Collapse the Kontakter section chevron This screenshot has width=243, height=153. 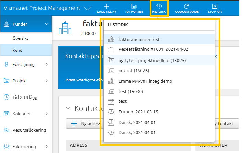click(68, 108)
